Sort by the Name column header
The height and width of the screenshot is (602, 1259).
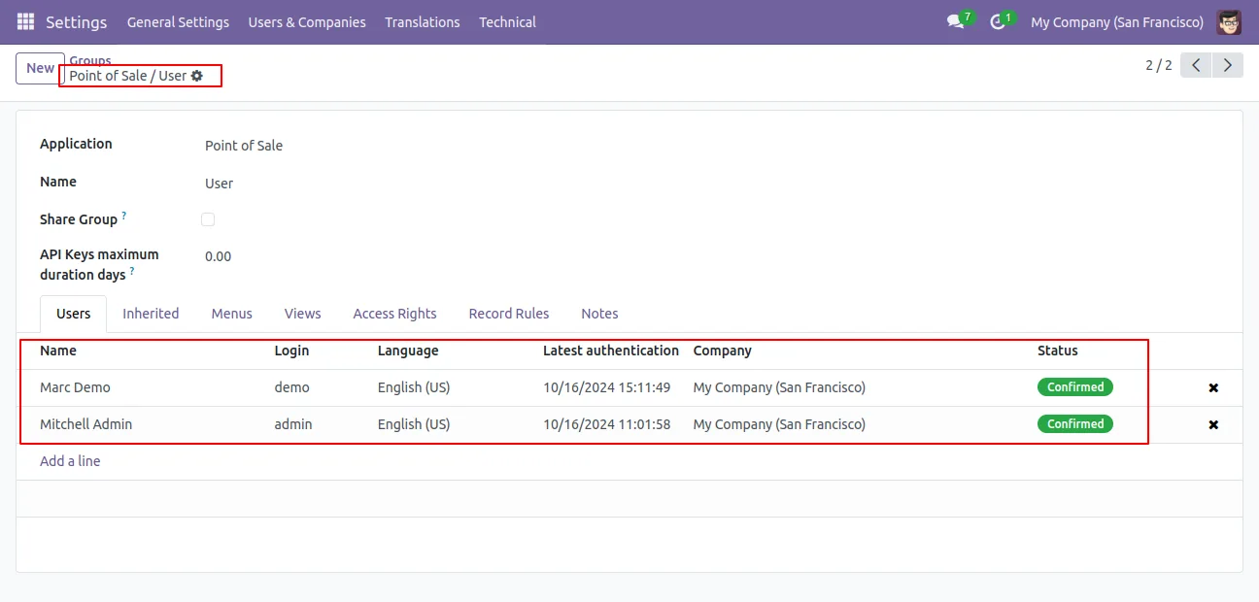[58, 351]
